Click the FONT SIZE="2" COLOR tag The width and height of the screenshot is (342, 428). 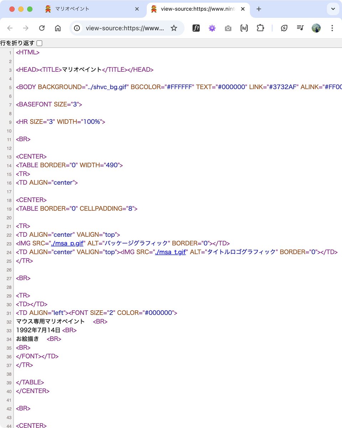[x=123, y=313]
